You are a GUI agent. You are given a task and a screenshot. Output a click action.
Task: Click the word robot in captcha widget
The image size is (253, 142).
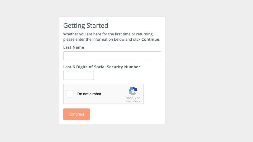[97, 94]
